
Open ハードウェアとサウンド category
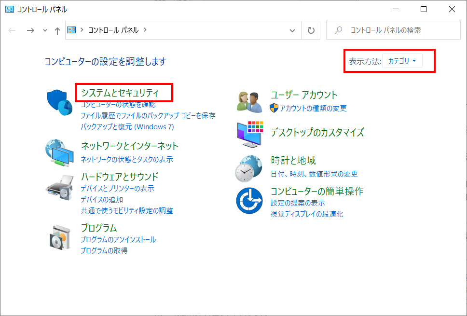point(120,177)
